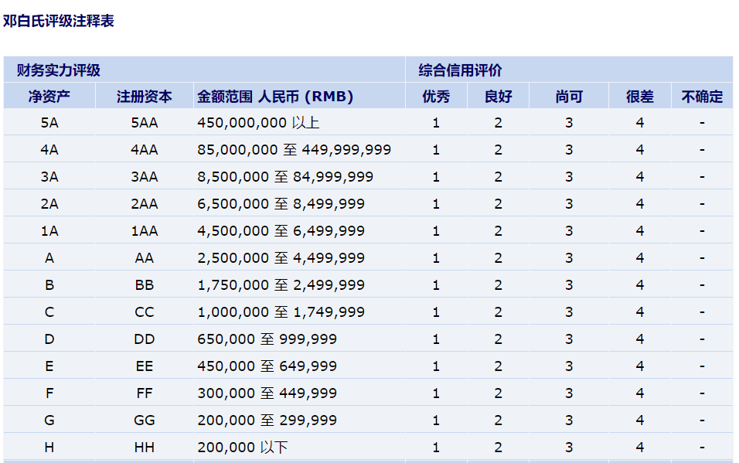
Task: Click the 不确定 dash in DD row
Action: pos(702,339)
